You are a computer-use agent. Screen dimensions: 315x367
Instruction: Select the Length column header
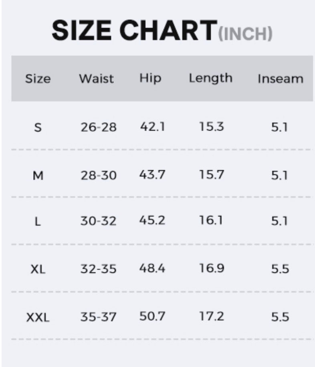click(210, 78)
